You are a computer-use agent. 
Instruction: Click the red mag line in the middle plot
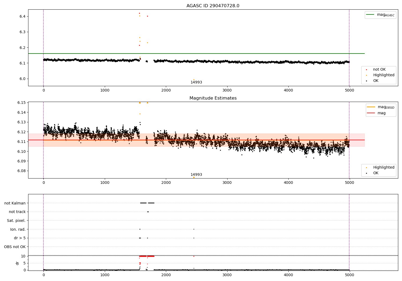(196, 140)
